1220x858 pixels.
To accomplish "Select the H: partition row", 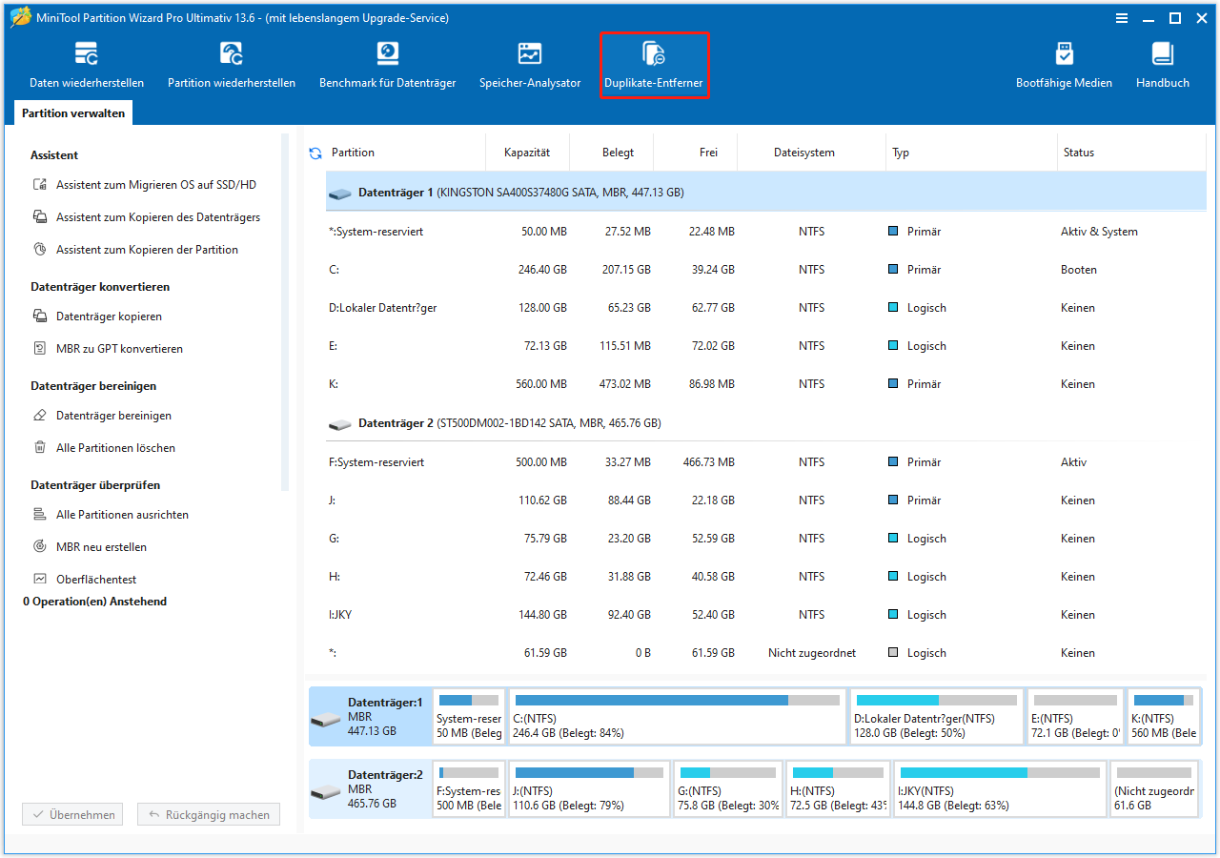I will pyautogui.click(x=766, y=577).
